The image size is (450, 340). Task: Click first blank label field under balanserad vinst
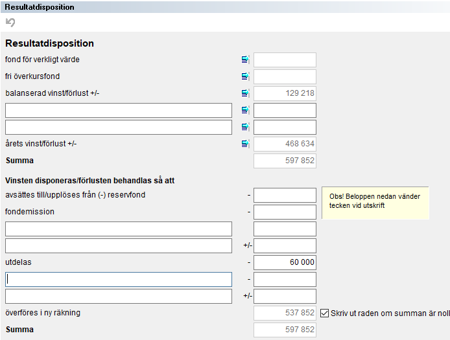tap(119, 110)
